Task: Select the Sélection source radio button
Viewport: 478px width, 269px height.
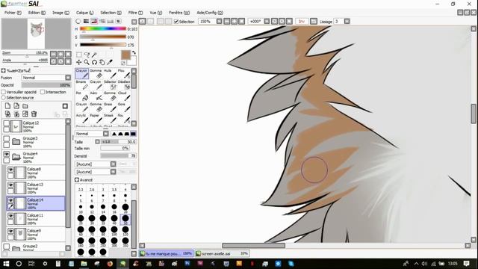Action: 4,98
